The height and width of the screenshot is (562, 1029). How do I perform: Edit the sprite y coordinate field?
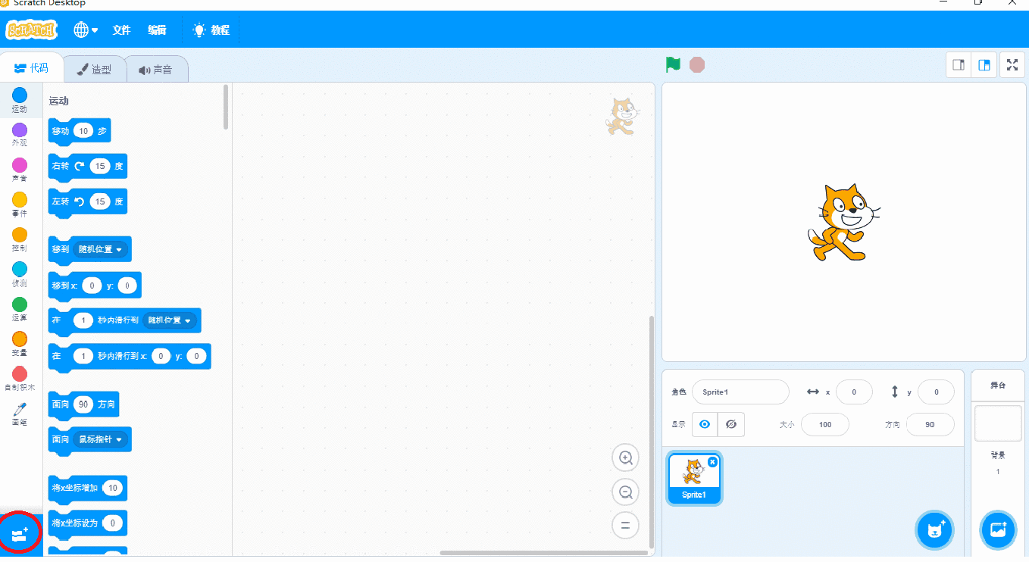coord(936,392)
